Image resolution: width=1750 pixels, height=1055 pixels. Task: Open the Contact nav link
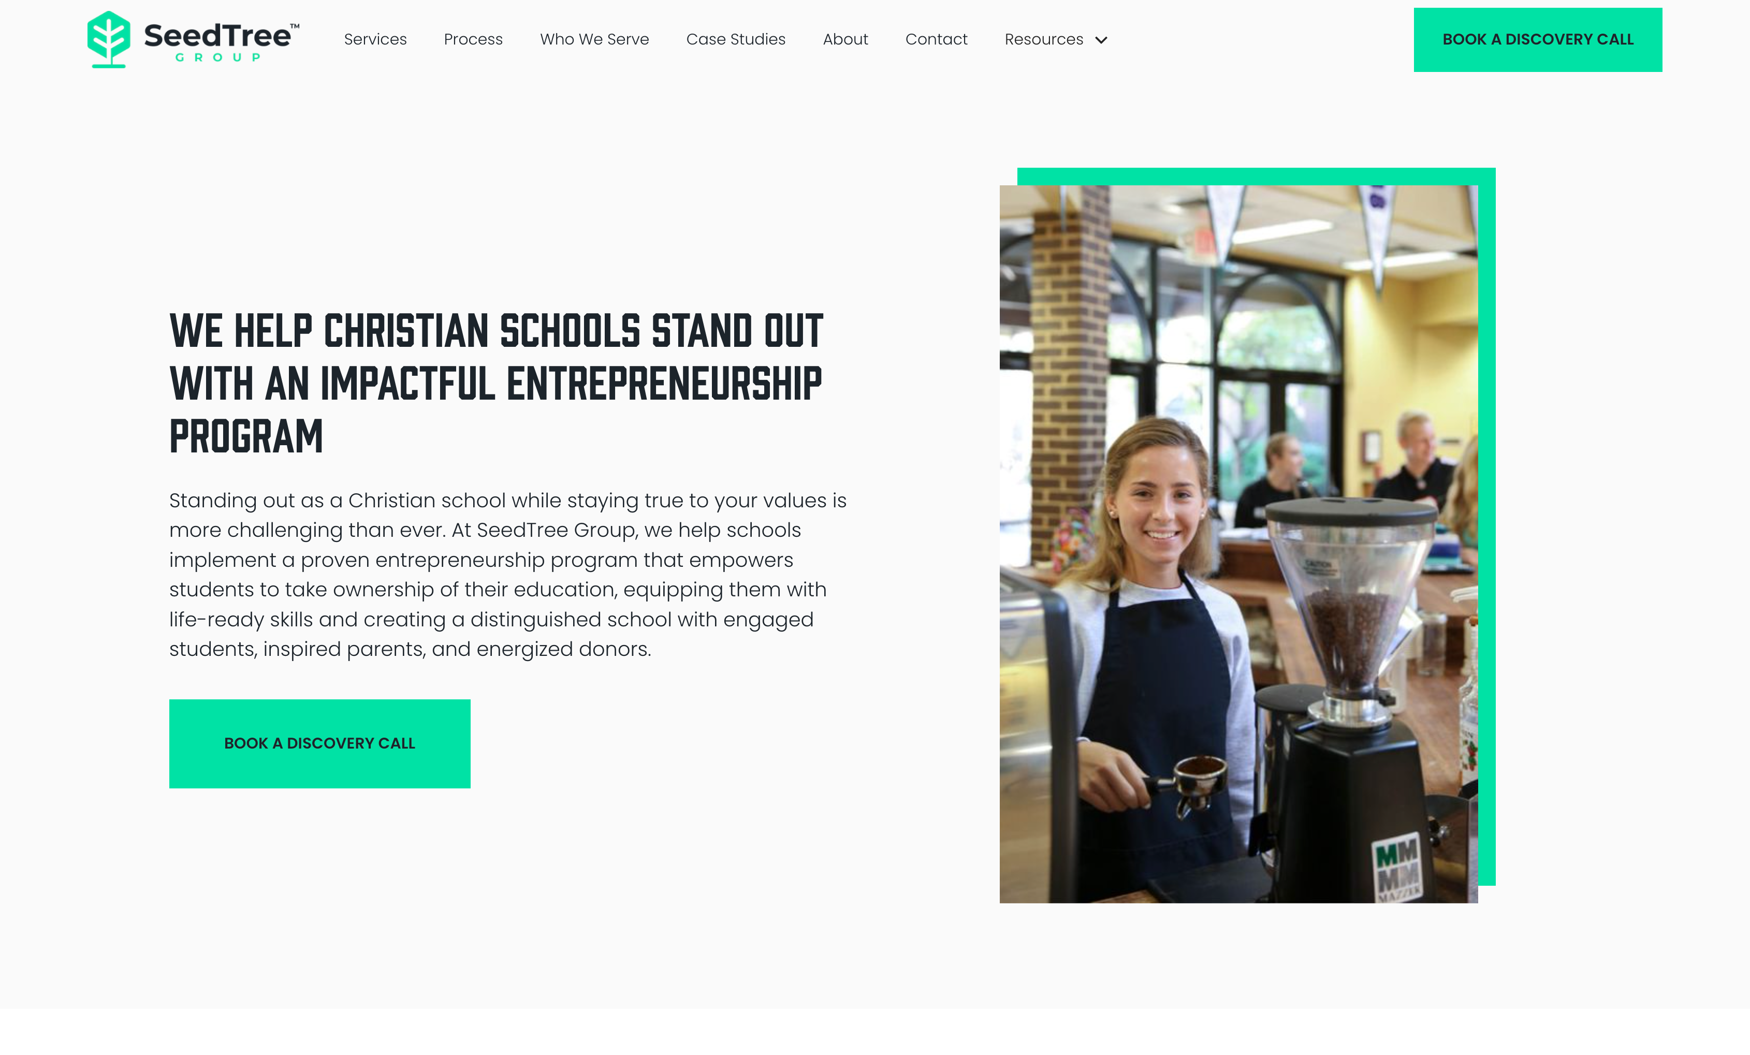(936, 40)
